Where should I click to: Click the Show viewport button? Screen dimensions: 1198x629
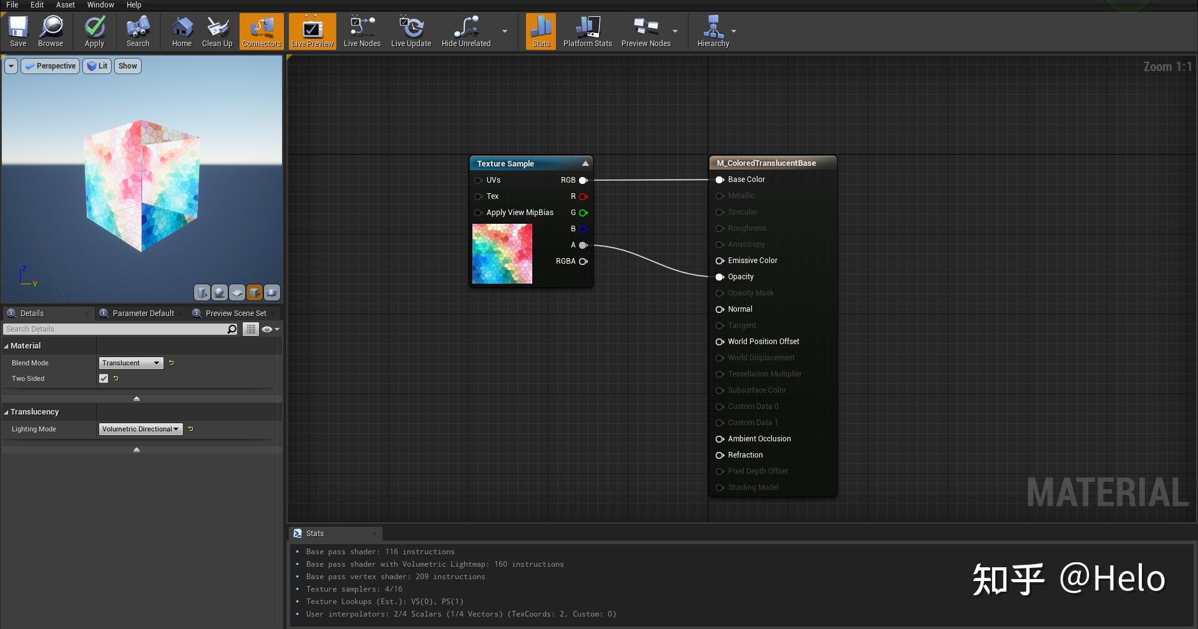click(127, 66)
